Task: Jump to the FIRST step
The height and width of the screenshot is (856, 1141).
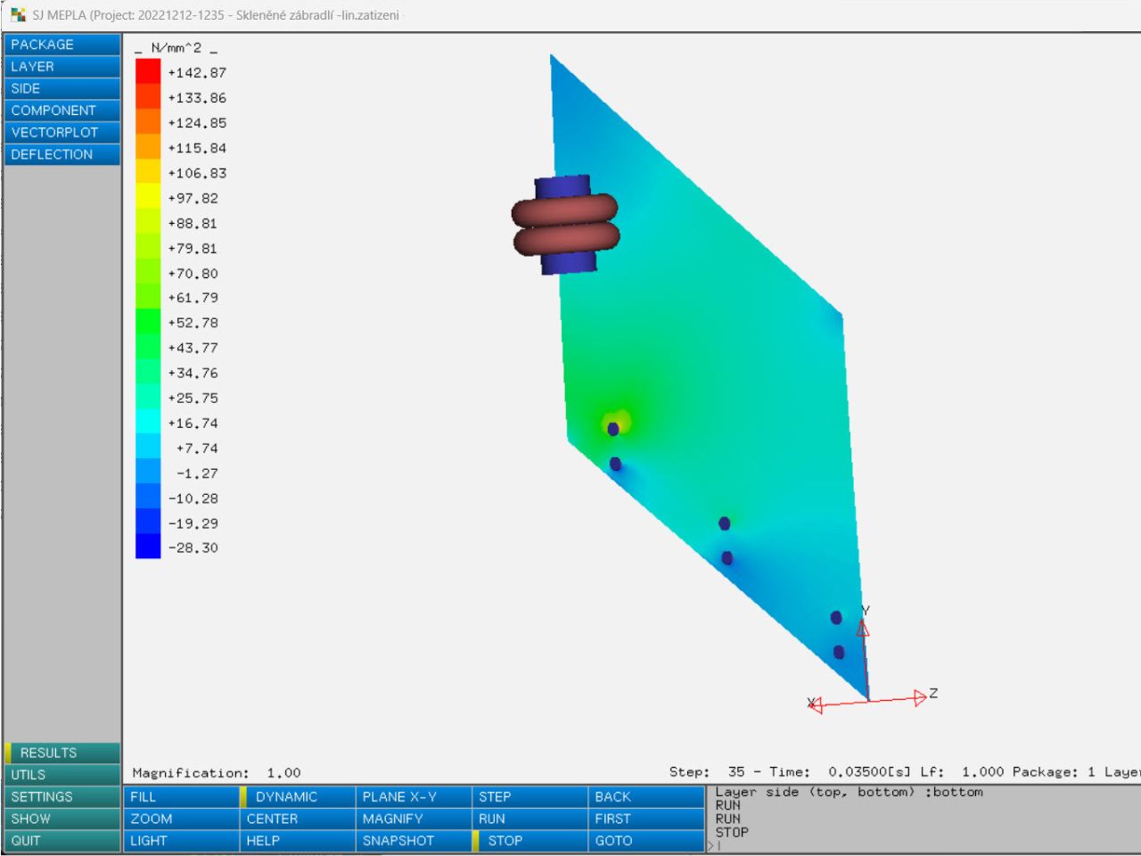Action: tap(646, 819)
